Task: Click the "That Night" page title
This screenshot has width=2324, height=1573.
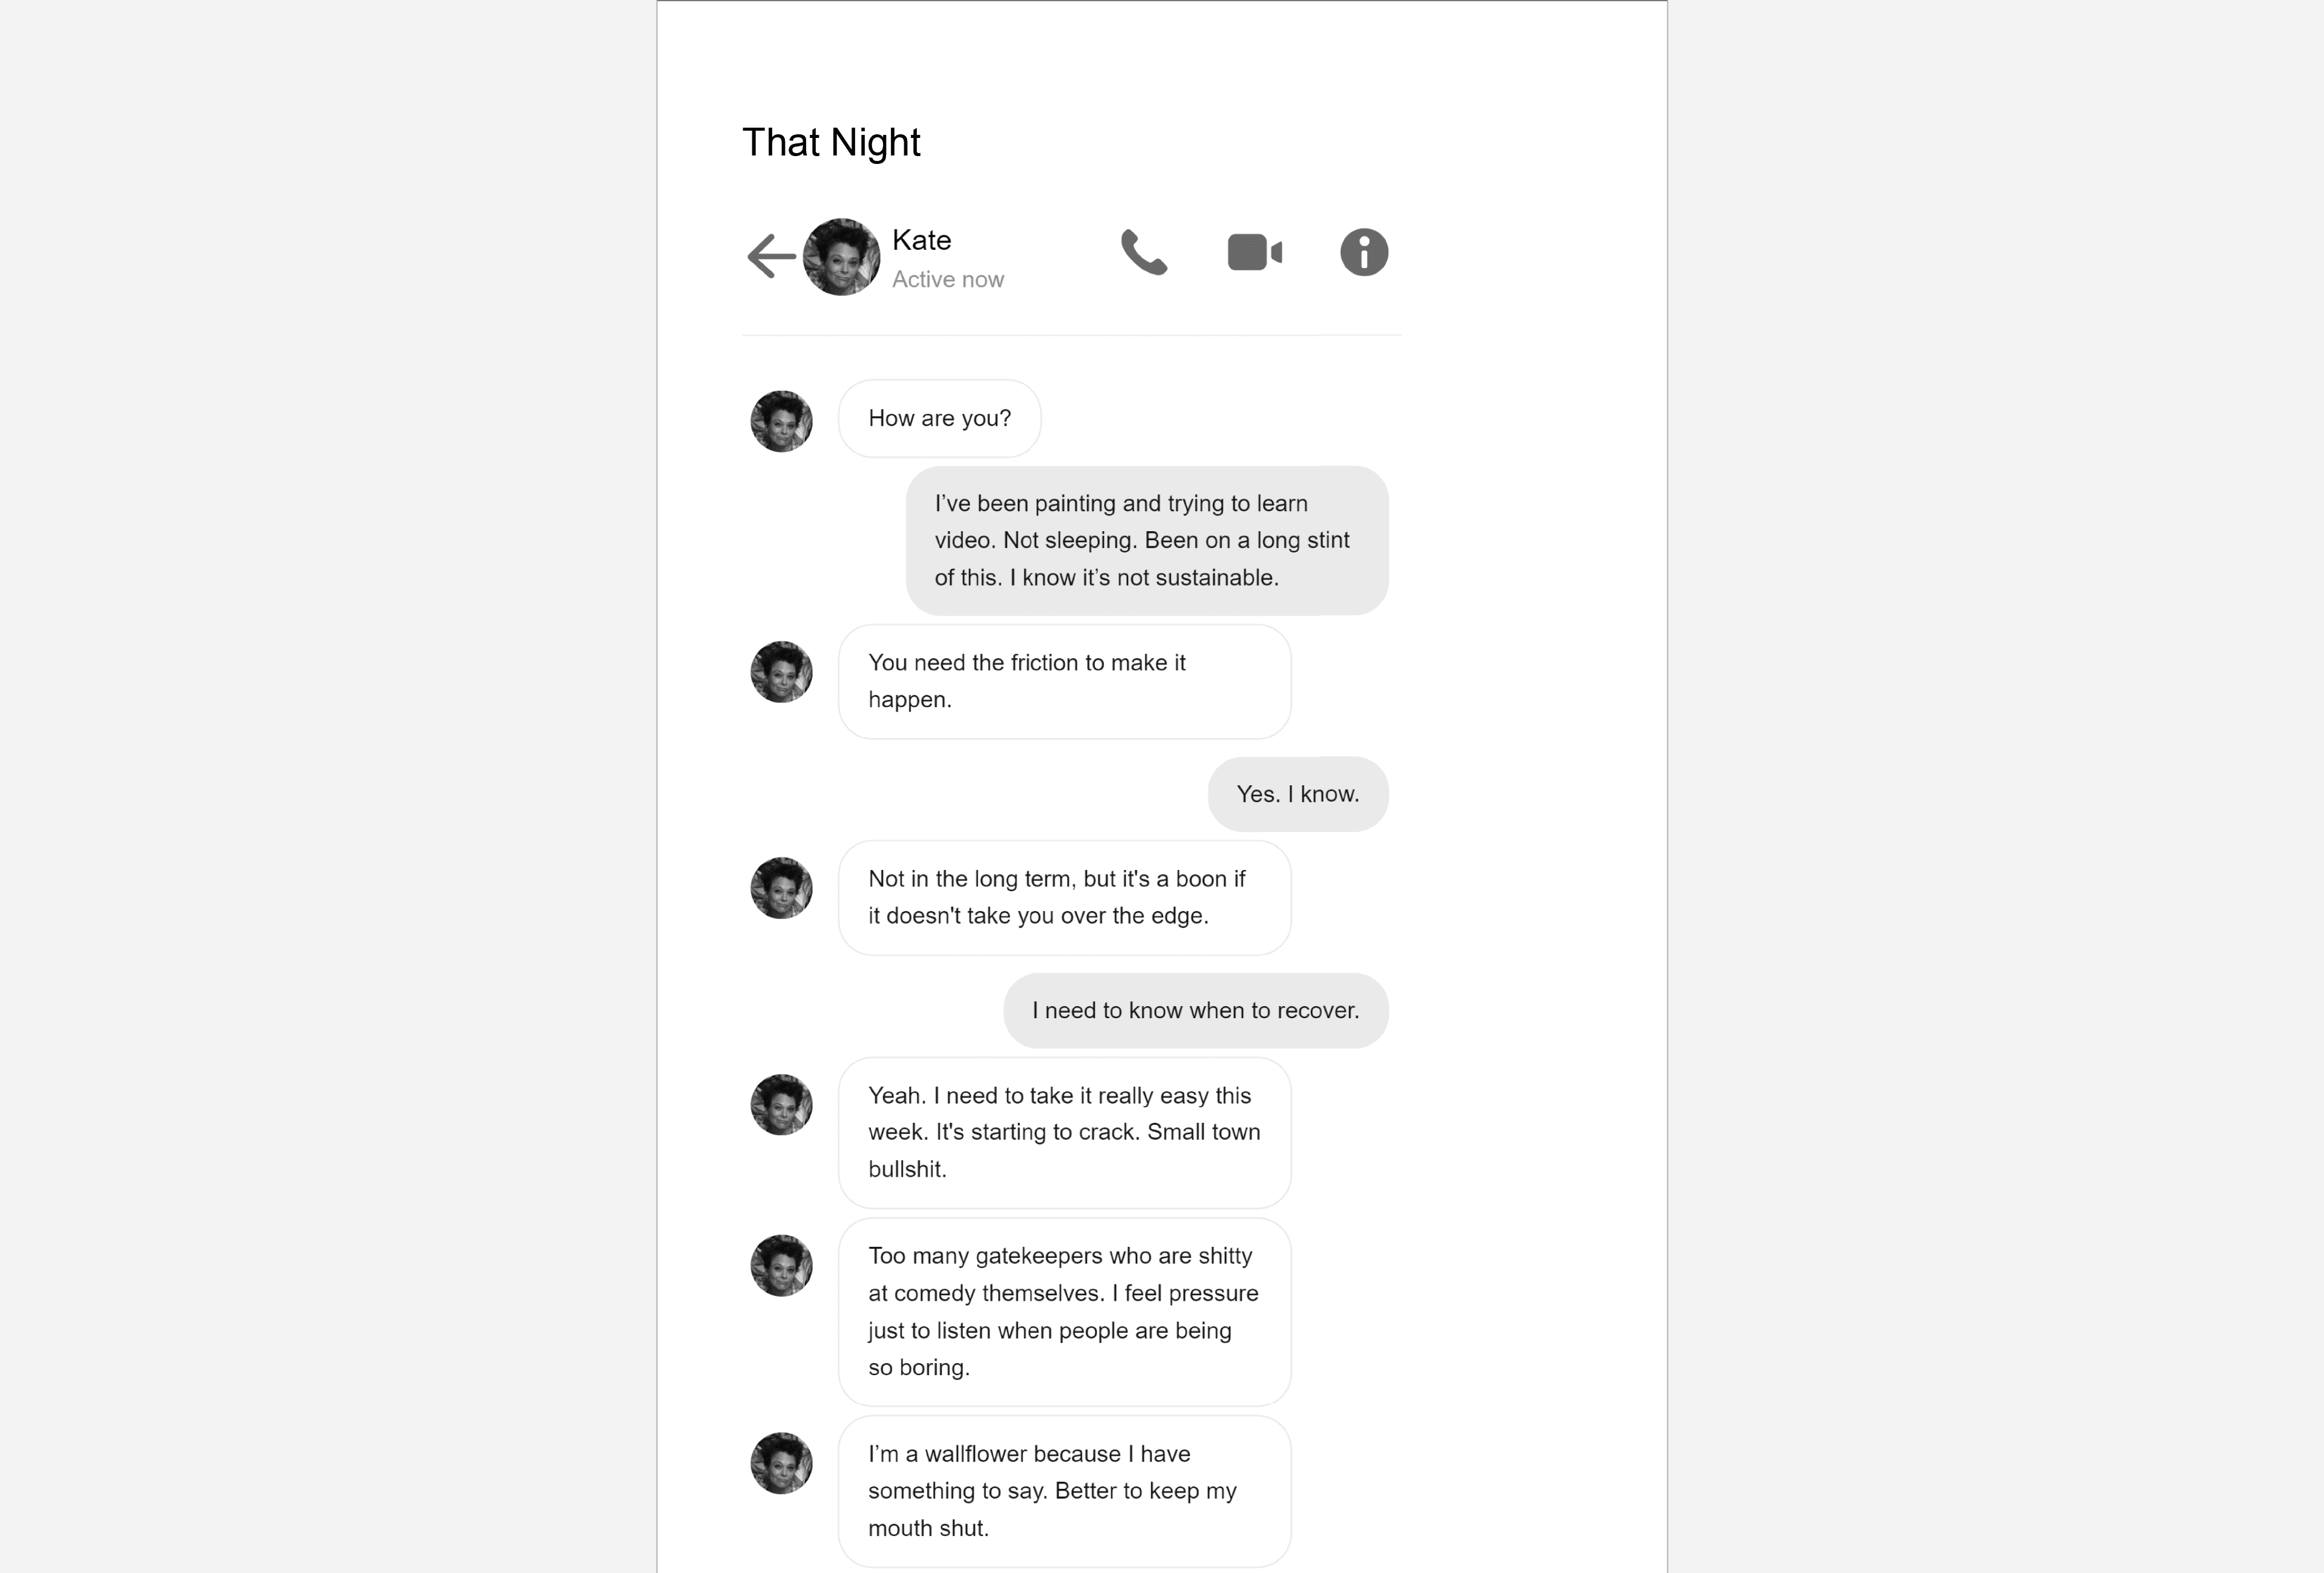Action: pyautogui.click(x=831, y=142)
